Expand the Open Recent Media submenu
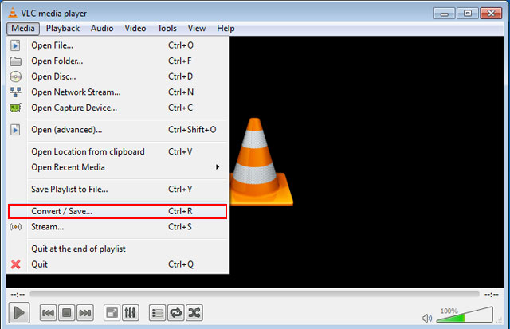The image size is (510, 329). click(118, 167)
